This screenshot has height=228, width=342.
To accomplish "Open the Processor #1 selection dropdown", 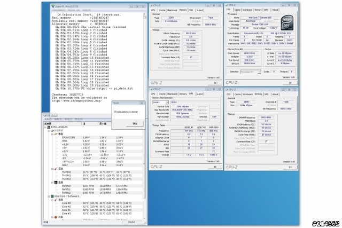I will (x=259, y=72).
